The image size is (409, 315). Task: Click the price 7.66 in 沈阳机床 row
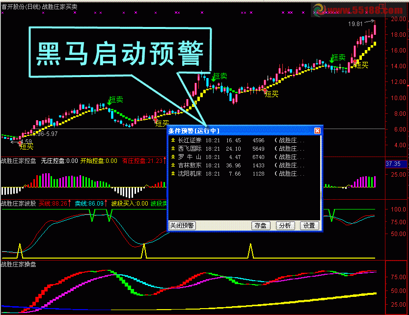click(x=235, y=174)
